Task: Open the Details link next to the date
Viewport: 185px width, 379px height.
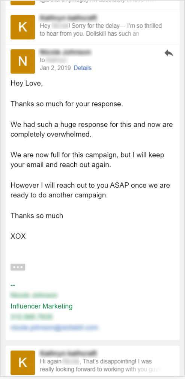Action: [83, 68]
